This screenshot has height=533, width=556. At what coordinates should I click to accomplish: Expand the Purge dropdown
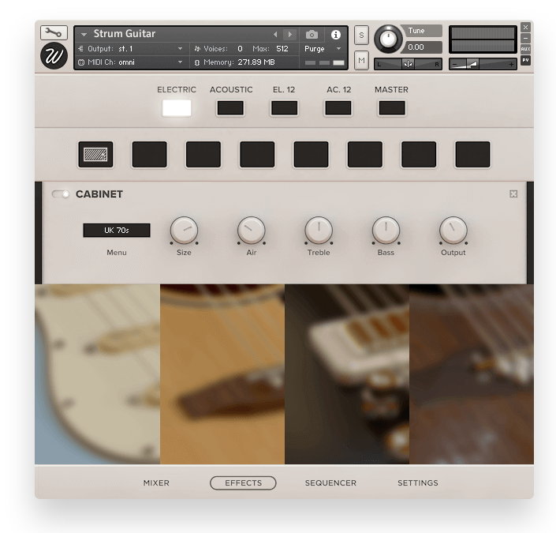323,49
